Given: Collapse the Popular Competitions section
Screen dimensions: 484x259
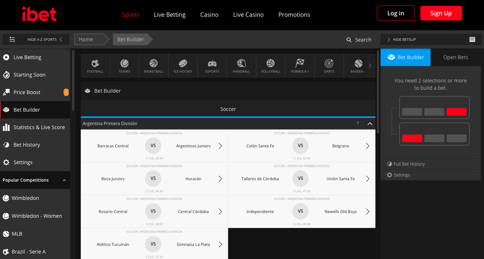Looking at the screenshot, I should (x=64, y=180).
